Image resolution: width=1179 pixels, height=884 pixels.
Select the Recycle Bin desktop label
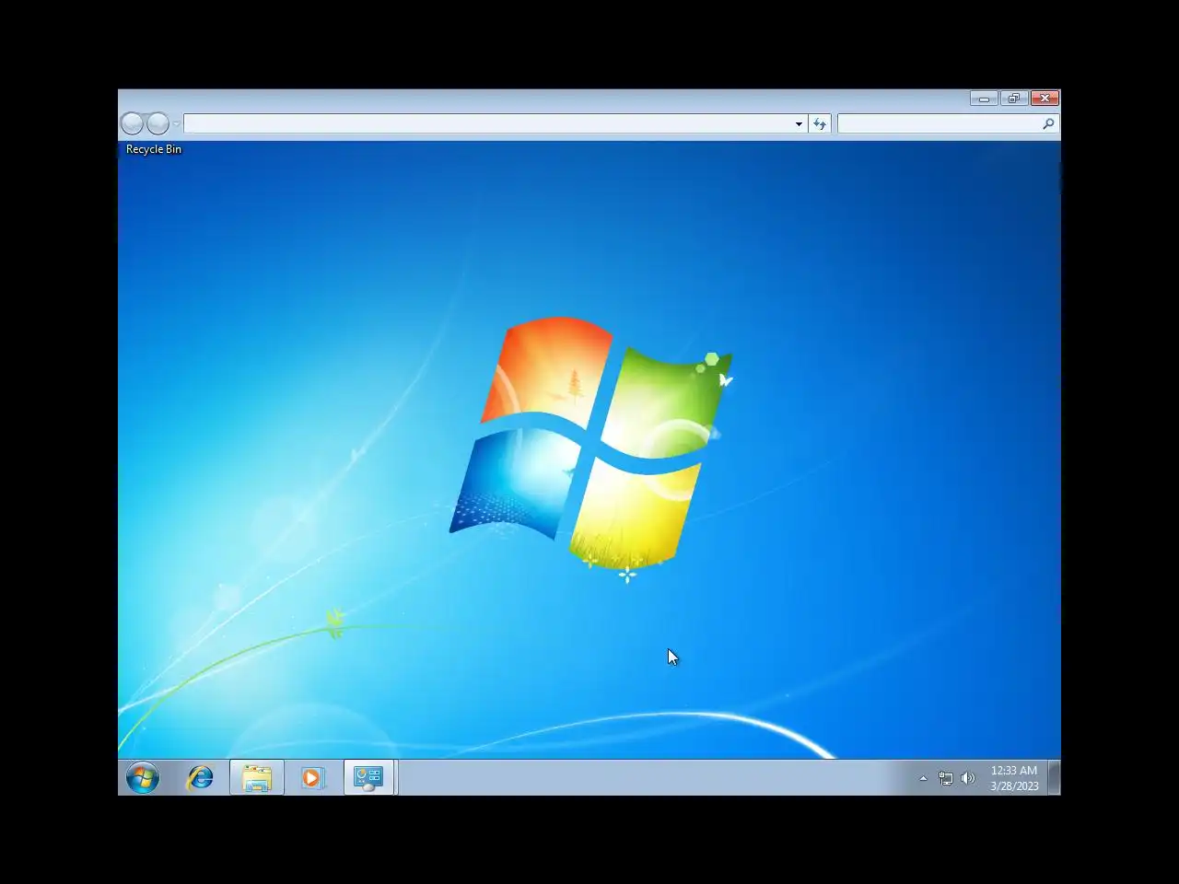(x=154, y=149)
